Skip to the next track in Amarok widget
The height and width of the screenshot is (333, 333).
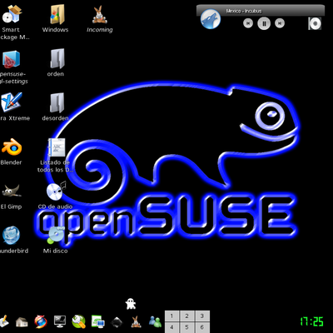pyautogui.click(x=280, y=23)
